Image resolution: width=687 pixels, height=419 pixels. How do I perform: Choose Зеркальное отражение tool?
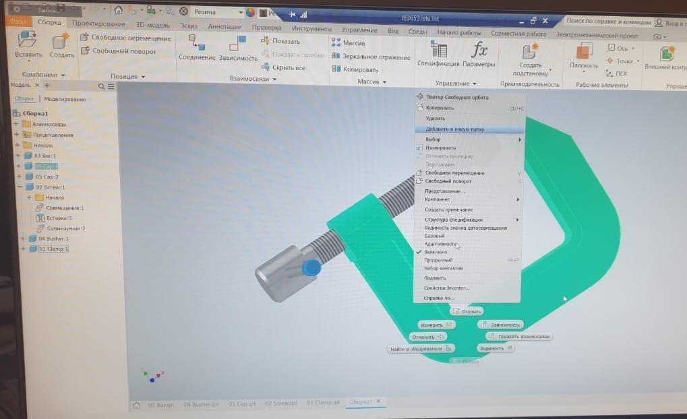point(371,57)
